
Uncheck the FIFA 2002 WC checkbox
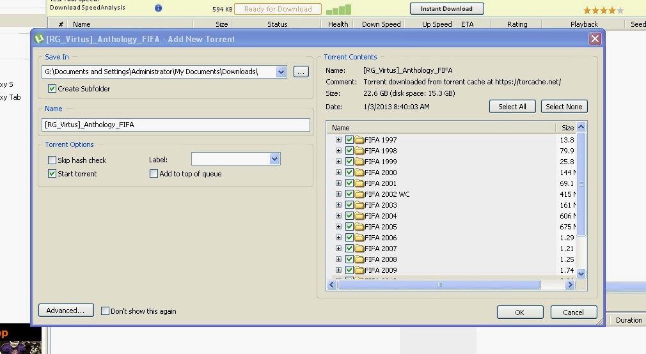[x=349, y=194]
